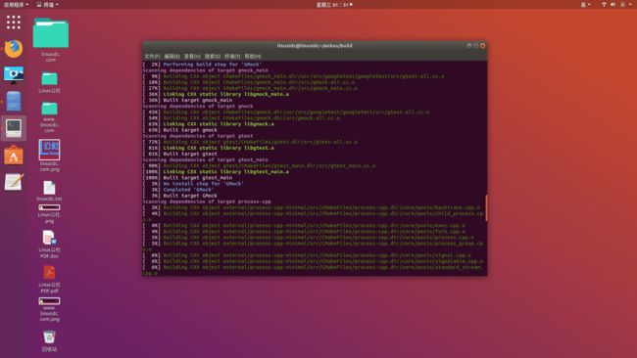This screenshot has width=637, height=358.
Task: Open the clock in the top bar
Action: 334,5
